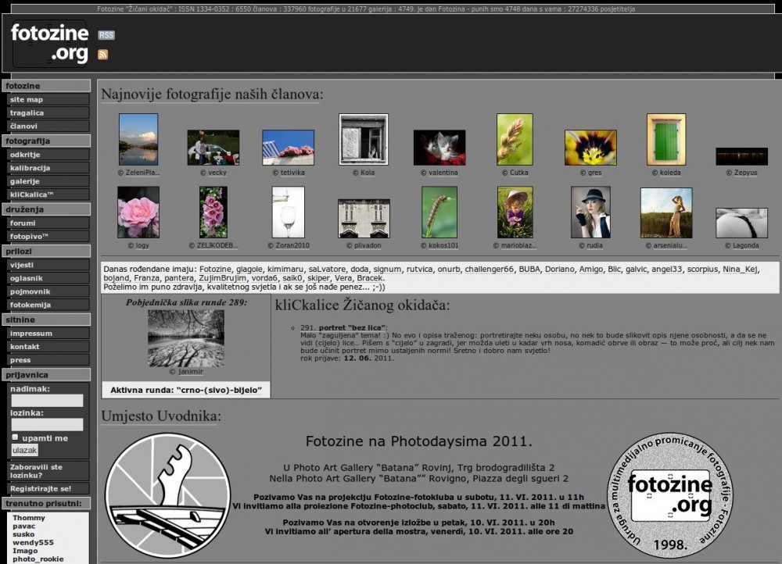The width and height of the screenshot is (782, 564).
Task: Click the "Najnovije fotografije naših članova:" heading
Action: pos(212,95)
